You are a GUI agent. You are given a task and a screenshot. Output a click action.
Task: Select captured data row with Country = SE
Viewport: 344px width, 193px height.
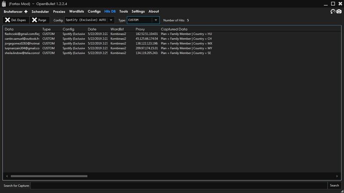[x=186, y=53]
